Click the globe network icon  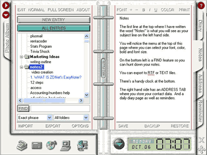[82, 145]
